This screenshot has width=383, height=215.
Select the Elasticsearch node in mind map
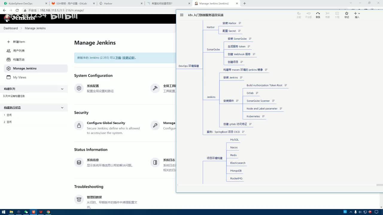[x=238, y=163]
